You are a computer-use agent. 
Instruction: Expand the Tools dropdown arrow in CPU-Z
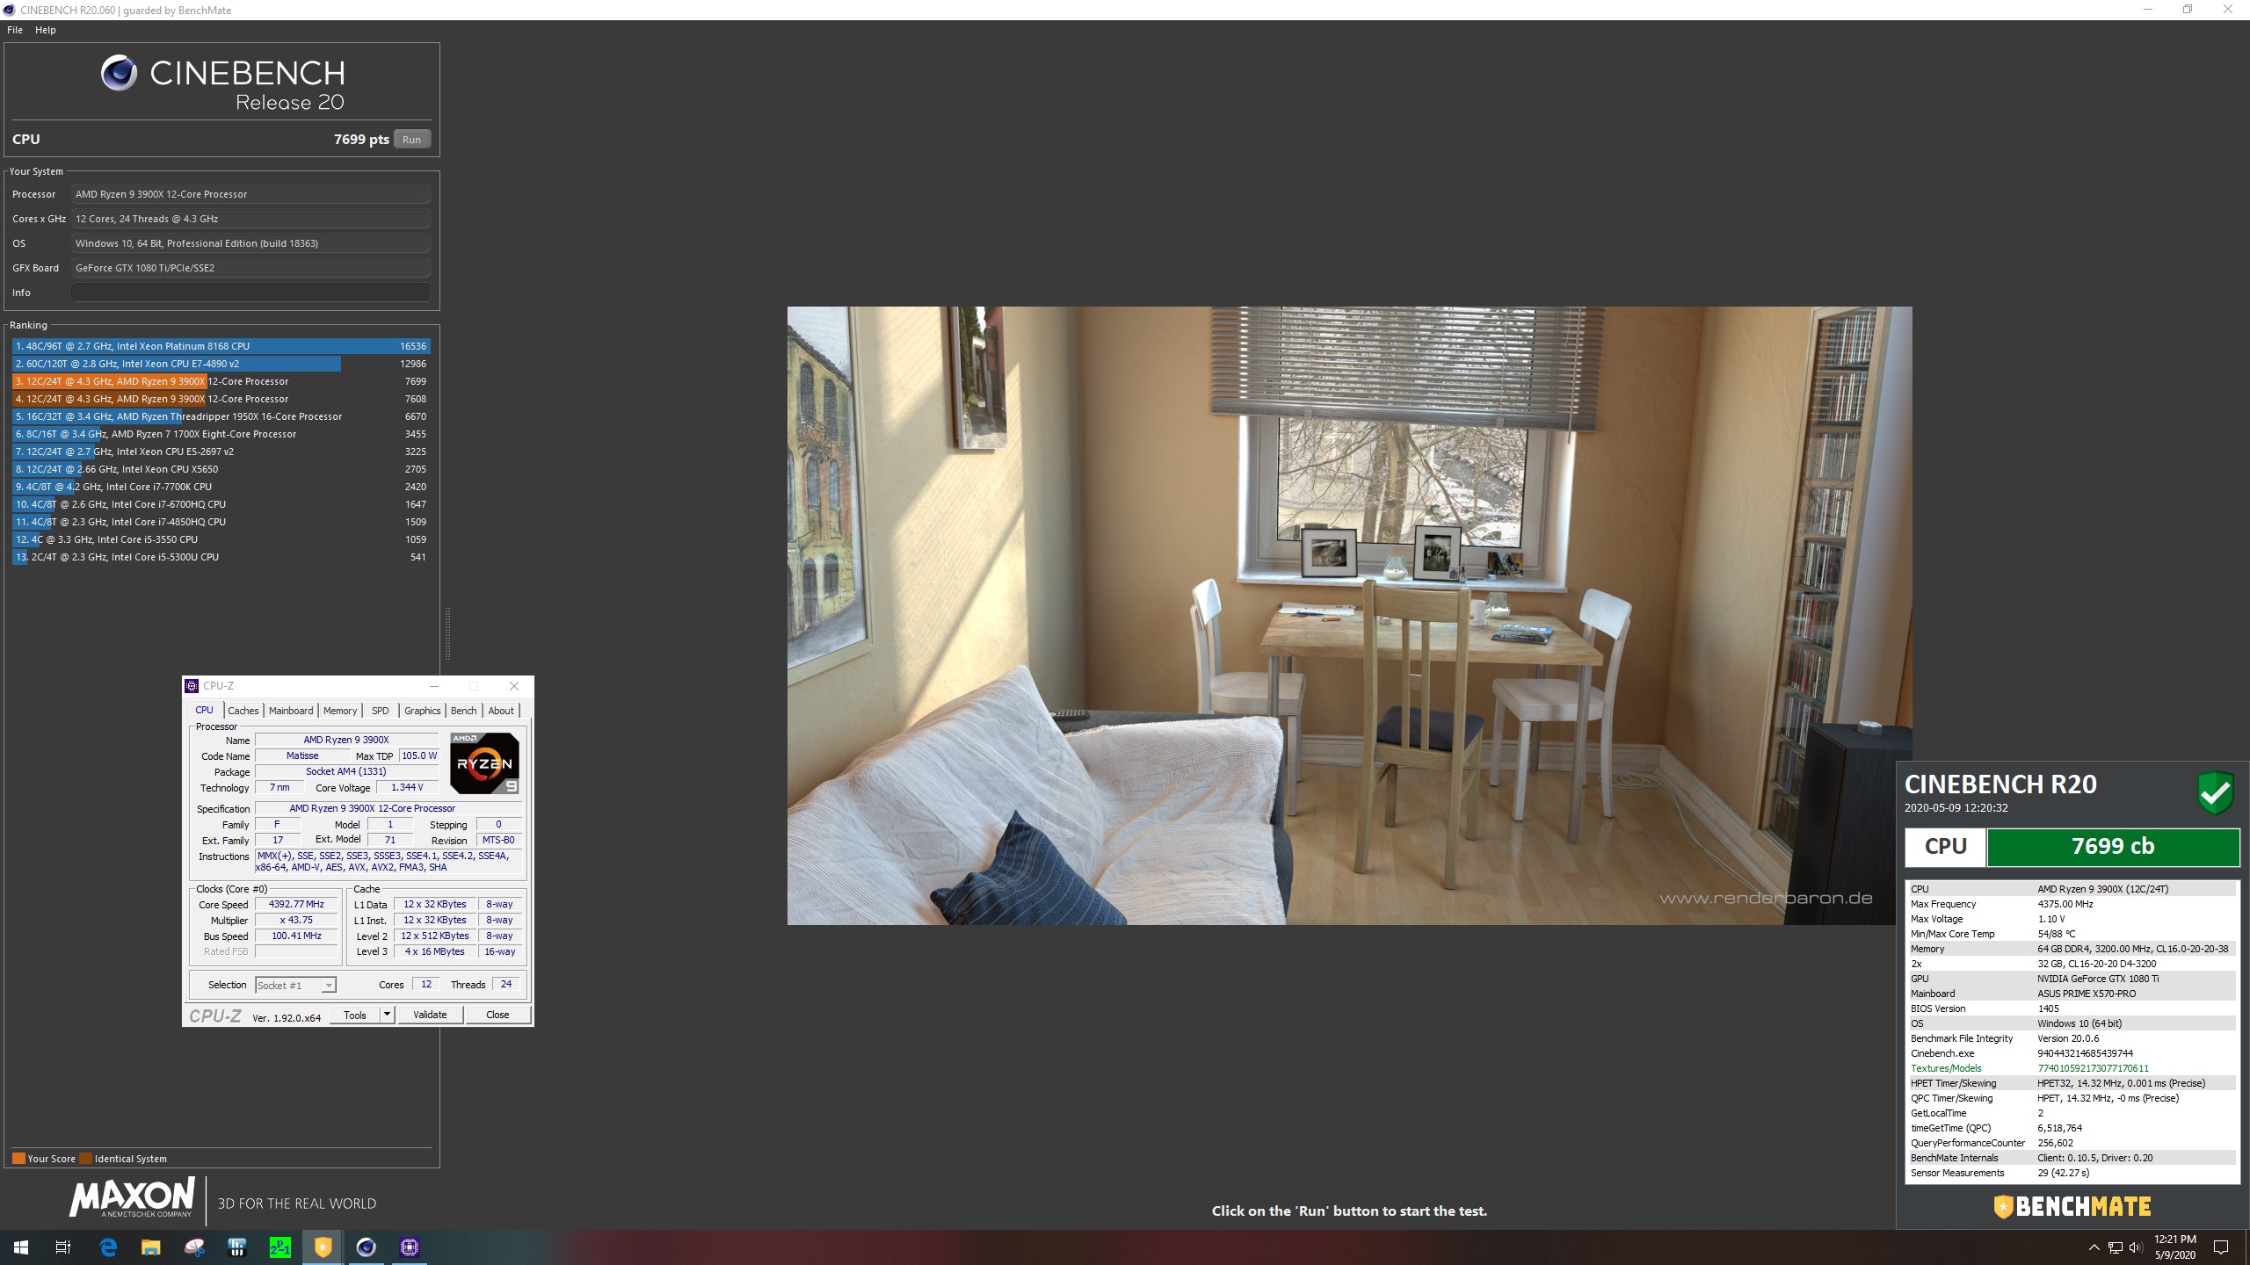click(x=387, y=1015)
